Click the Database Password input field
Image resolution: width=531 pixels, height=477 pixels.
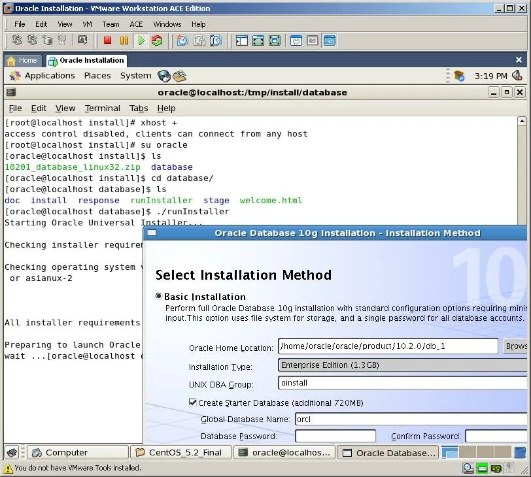tap(335, 436)
